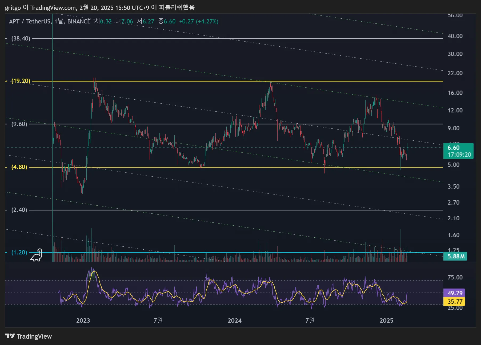
Task: Click the (38.40) horizontal line label
Action: (x=21, y=39)
